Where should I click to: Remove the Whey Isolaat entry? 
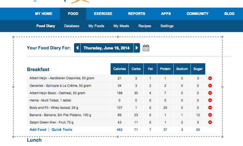210,108
